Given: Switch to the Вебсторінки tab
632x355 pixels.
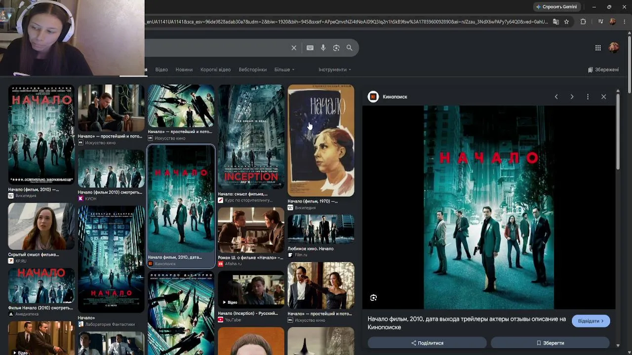Looking at the screenshot, I should [x=252, y=70].
